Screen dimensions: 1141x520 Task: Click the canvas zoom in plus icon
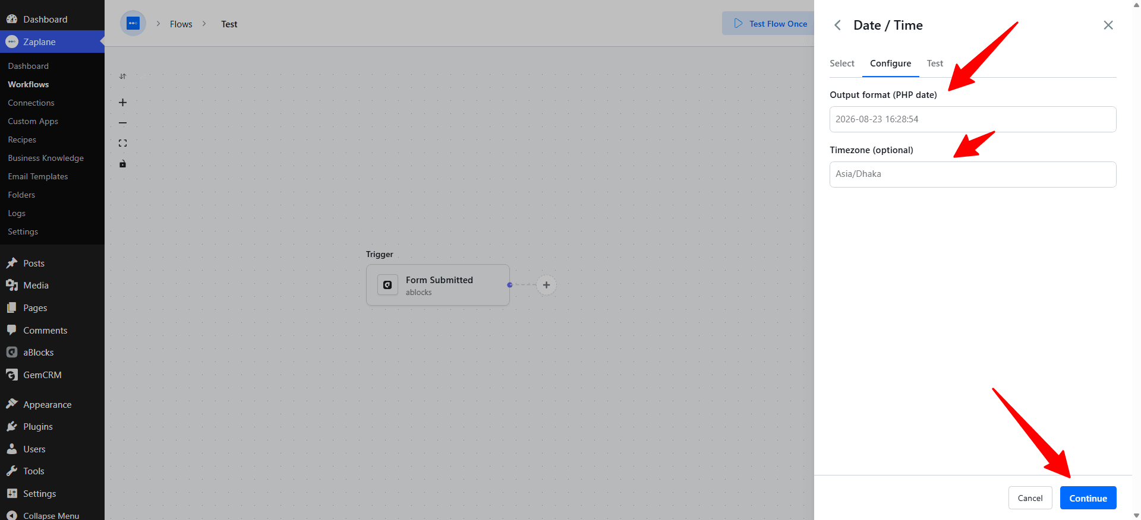[x=122, y=103]
